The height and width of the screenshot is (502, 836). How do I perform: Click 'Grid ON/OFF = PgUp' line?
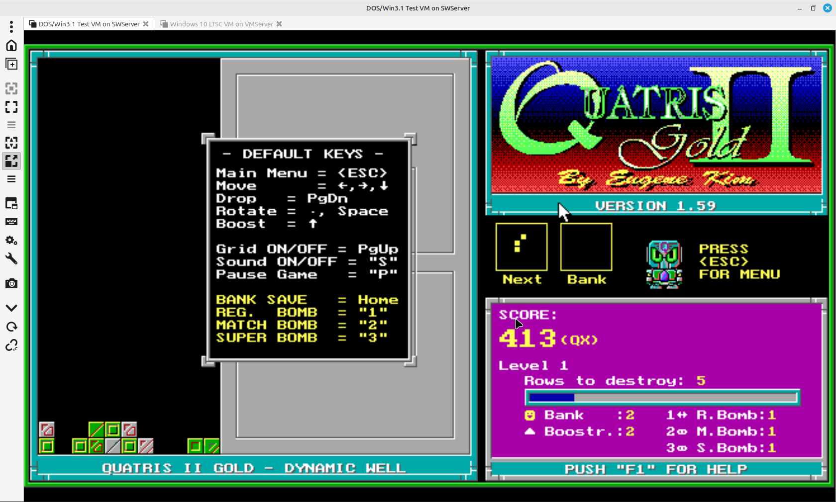(x=307, y=249)
